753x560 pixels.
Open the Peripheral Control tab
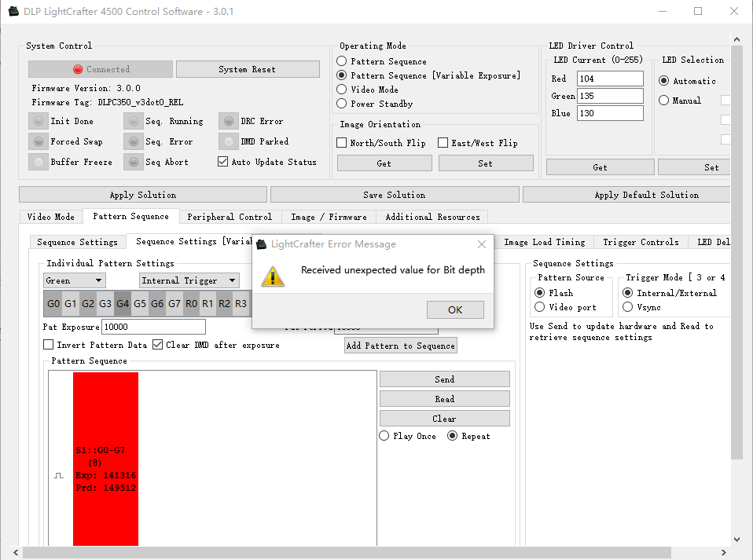tap(230, 217)
